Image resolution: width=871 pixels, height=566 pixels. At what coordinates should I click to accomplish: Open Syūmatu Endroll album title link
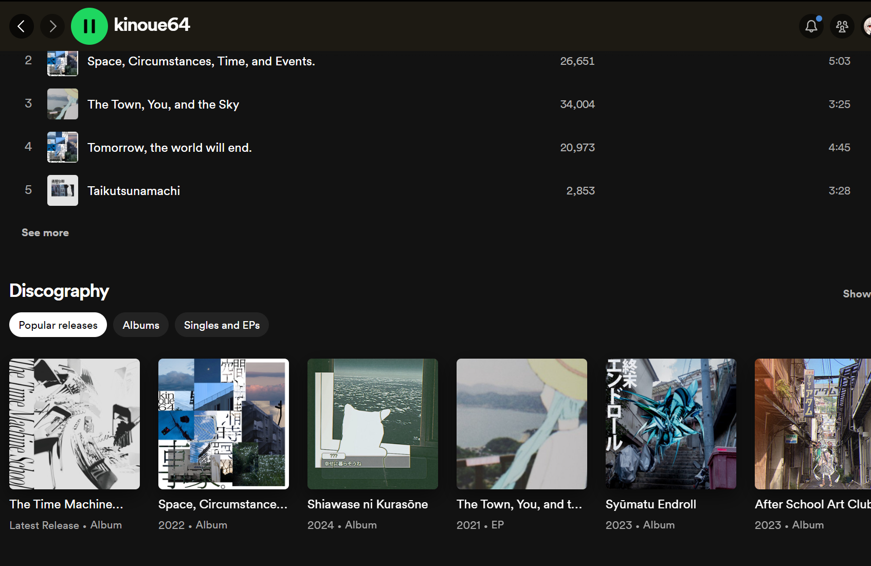click(650, 504)
